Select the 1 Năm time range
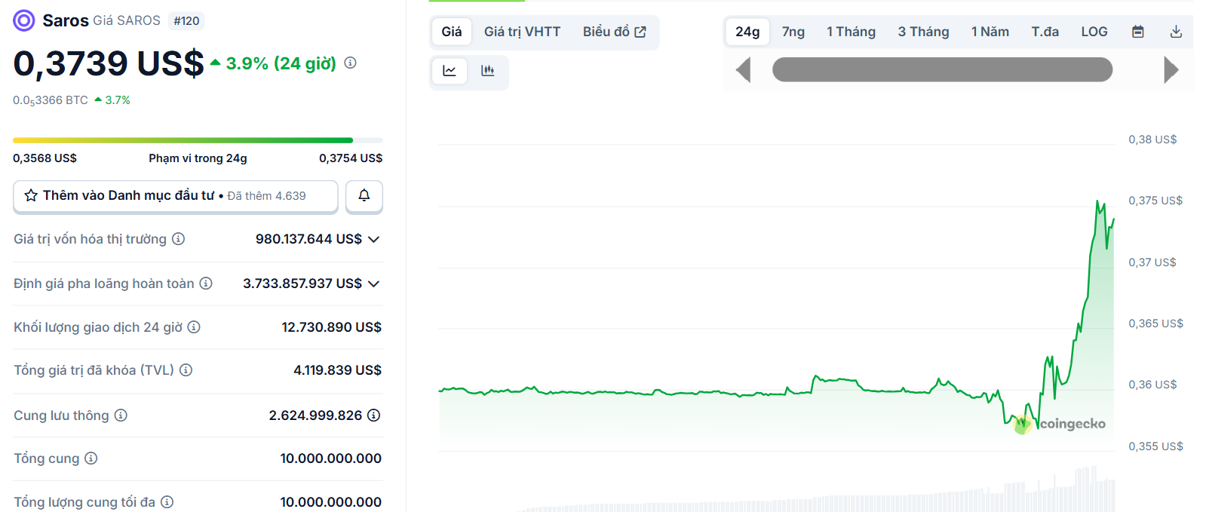1206x512 pixels. (x=990, y=32)
